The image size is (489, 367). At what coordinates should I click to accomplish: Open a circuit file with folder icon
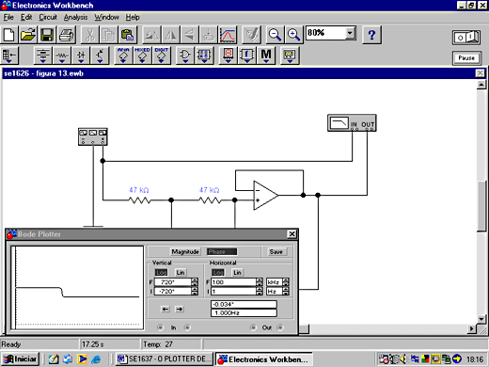coord(28,35)
